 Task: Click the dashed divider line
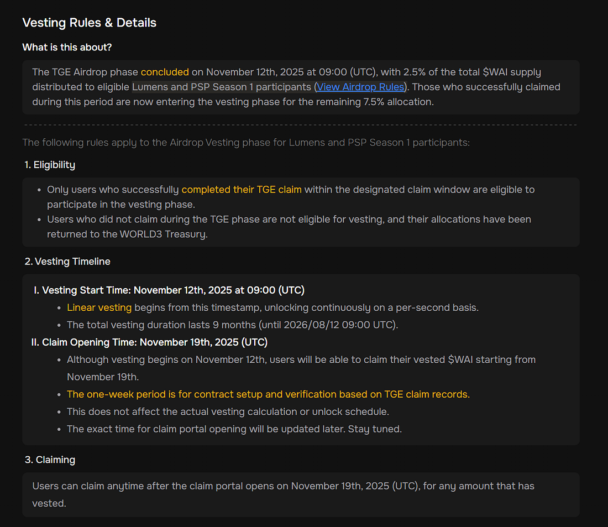pyautogui.click(x=301, y=125)
